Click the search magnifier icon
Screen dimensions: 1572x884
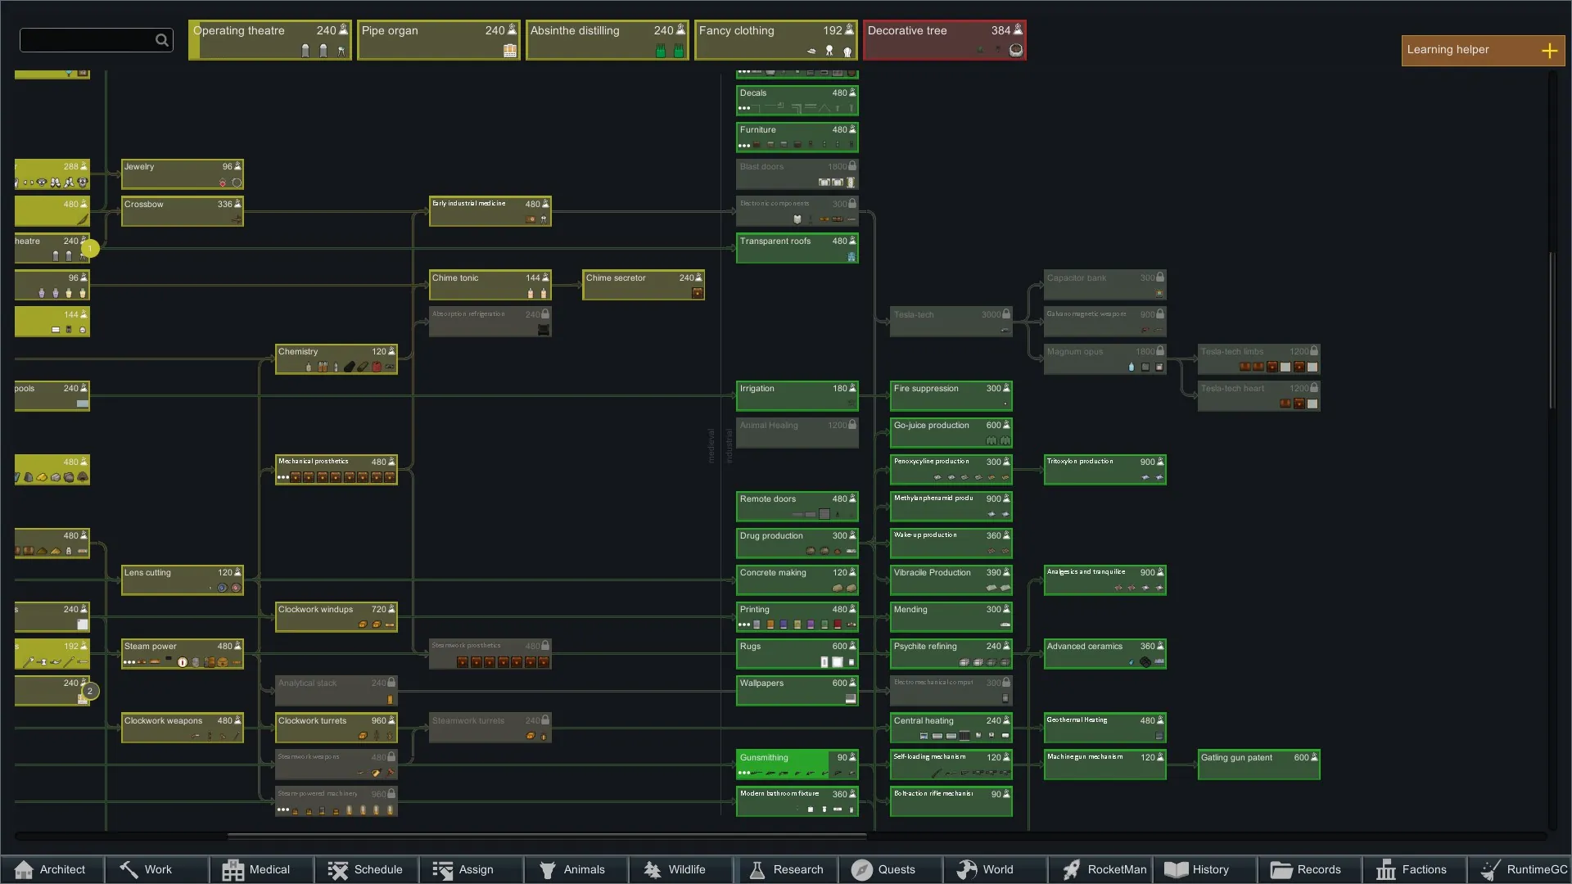pyautogui.click(x=162, y=40)
